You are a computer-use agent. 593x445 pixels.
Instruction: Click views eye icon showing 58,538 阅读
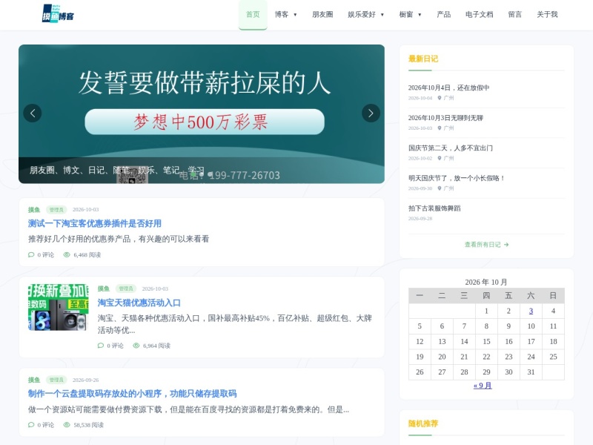click(x=67, y=425)
